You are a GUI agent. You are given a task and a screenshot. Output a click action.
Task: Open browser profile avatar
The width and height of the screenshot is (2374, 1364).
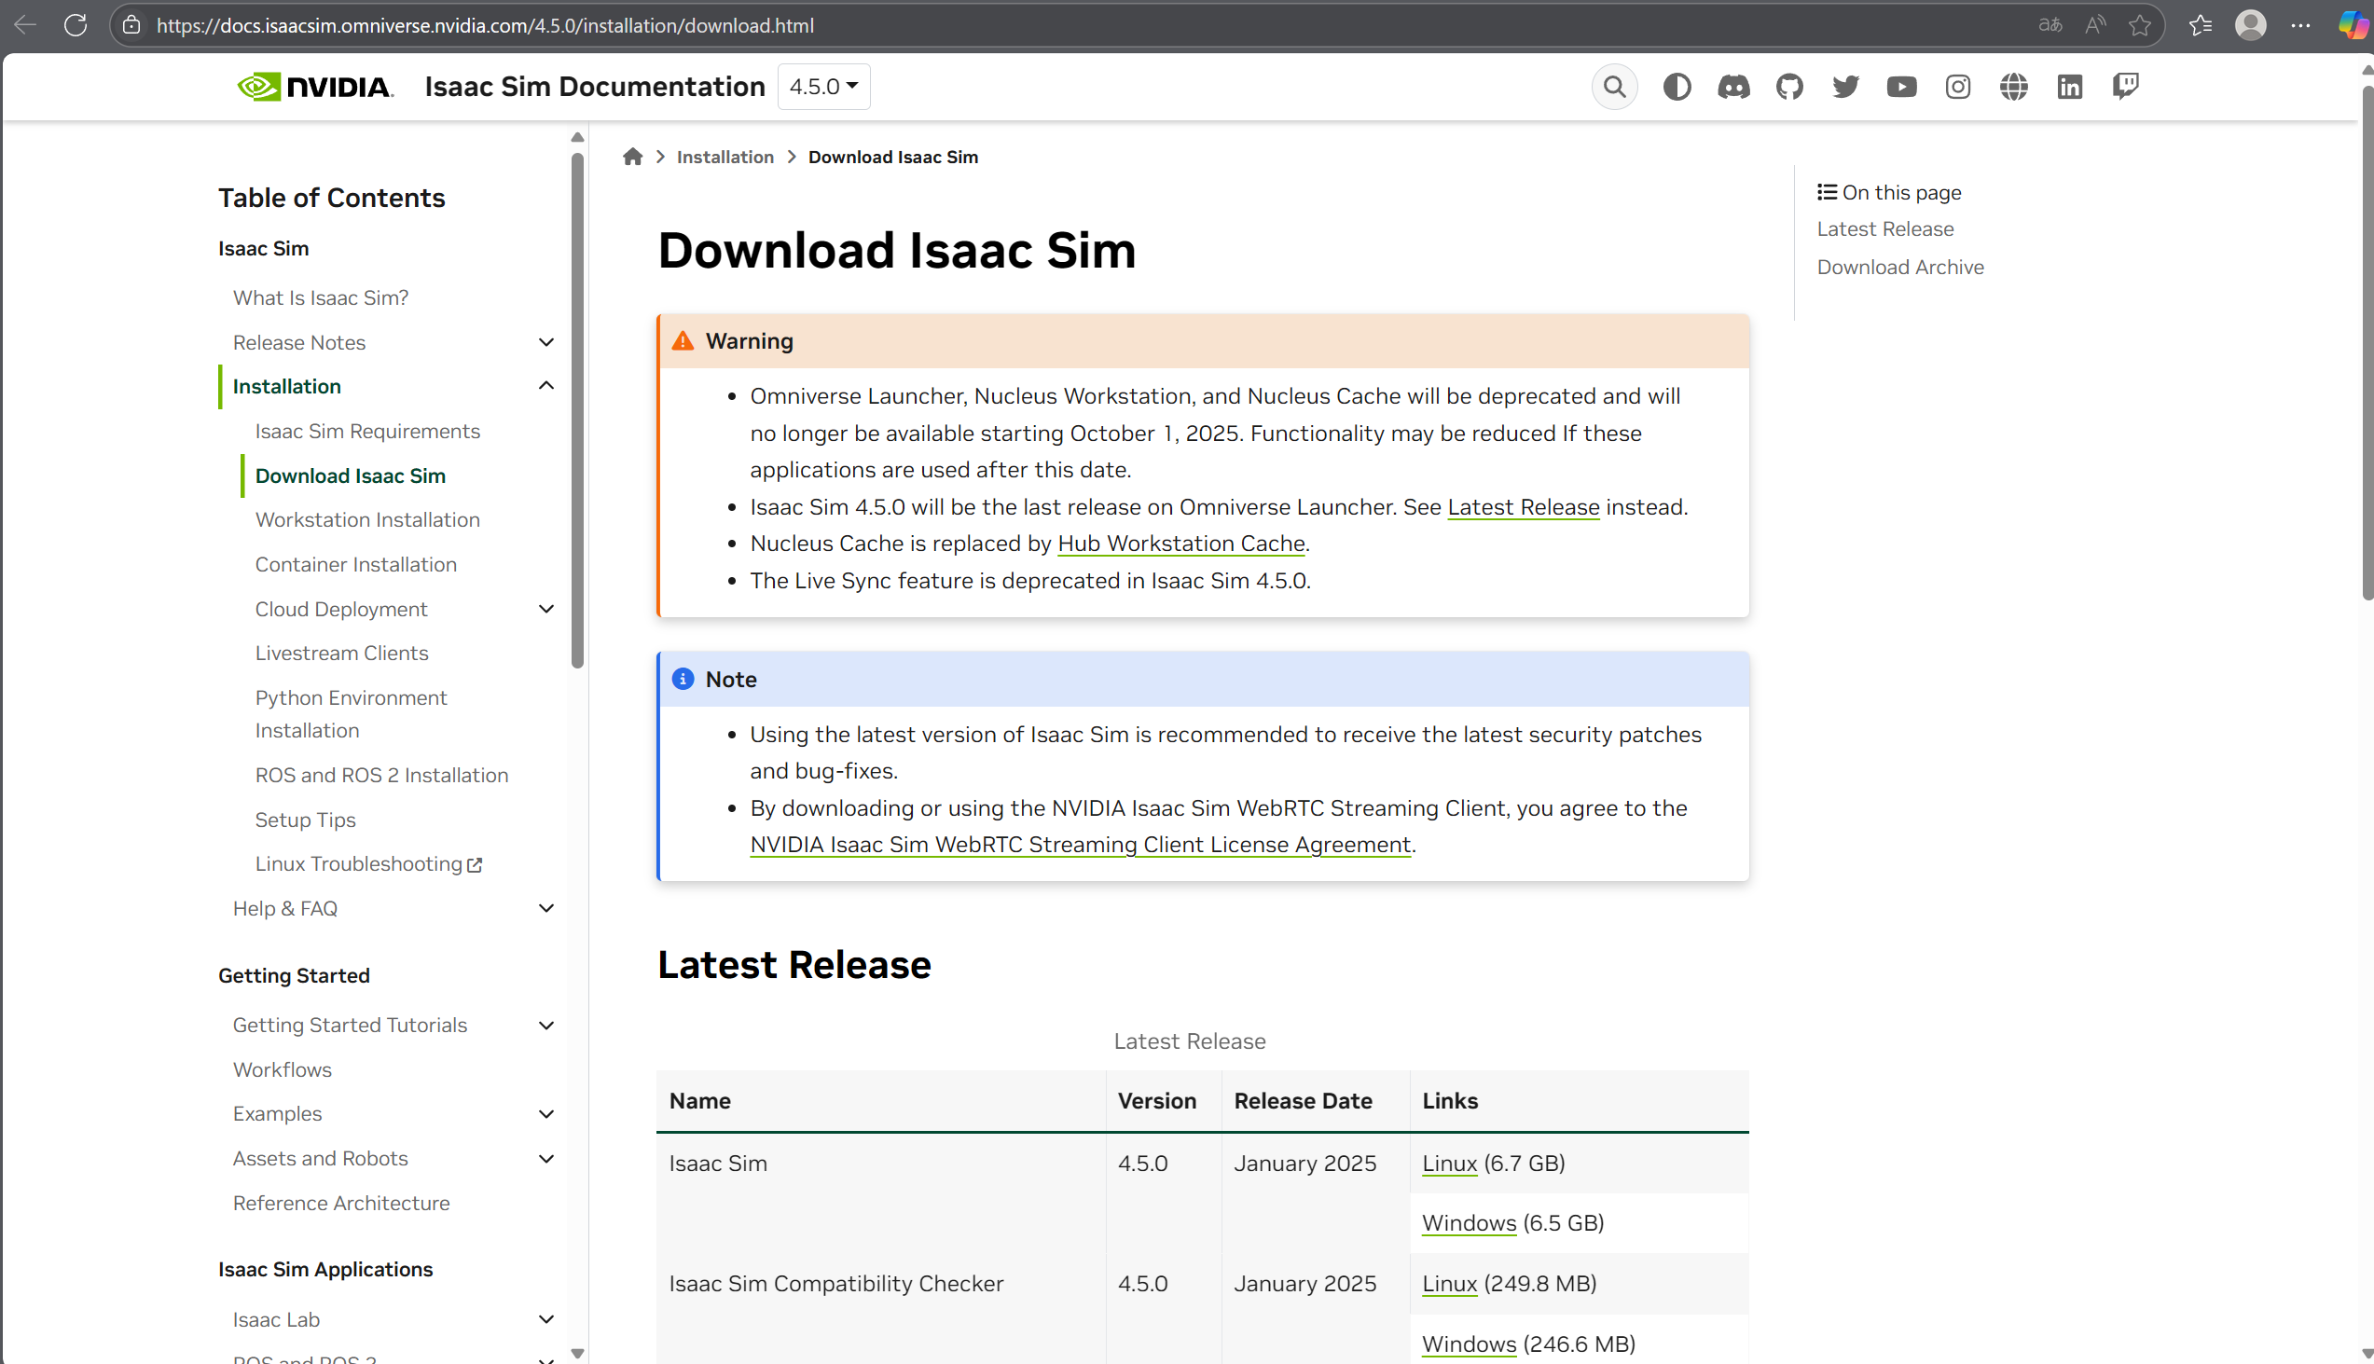pos(2250,25)
